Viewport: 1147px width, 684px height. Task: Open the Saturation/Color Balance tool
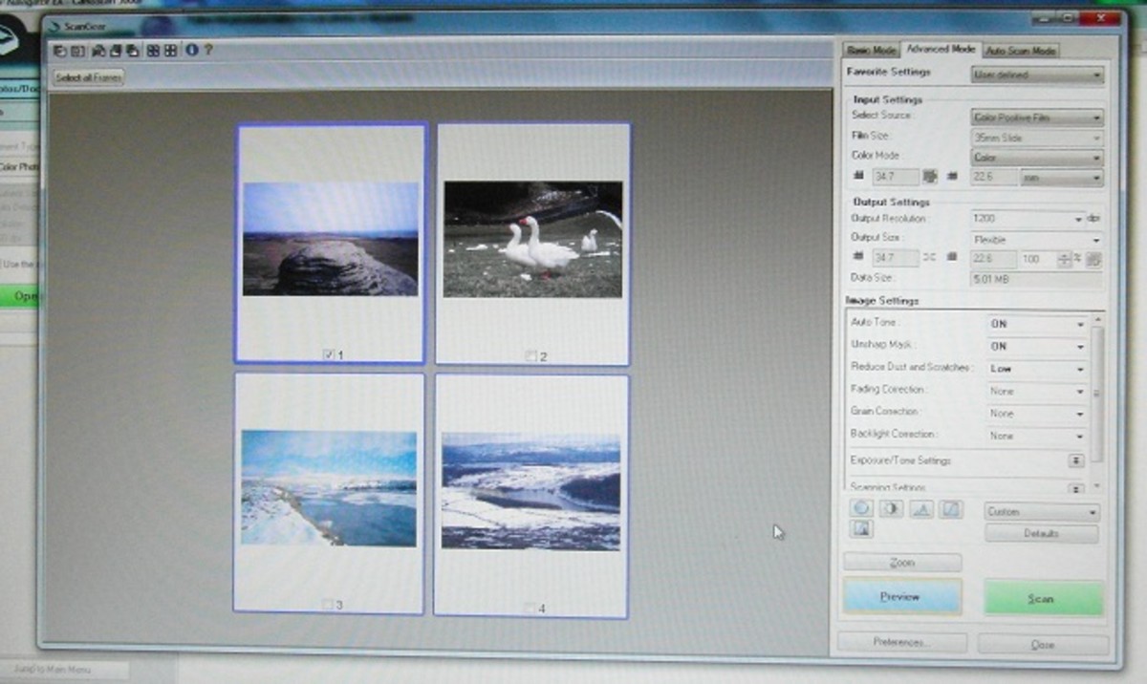tap(861, 508)
